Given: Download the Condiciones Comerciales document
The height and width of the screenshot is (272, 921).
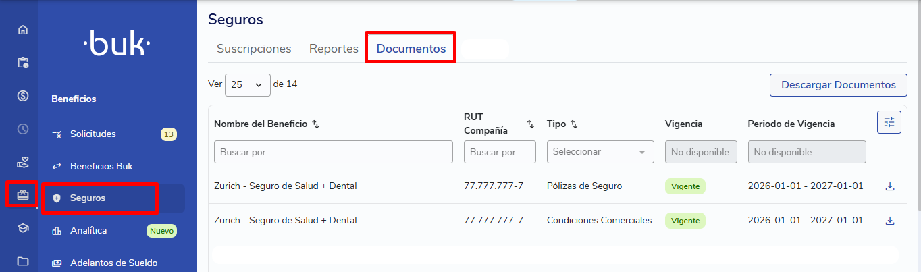Looking at the screenshot, I should [x=890, y=221].
